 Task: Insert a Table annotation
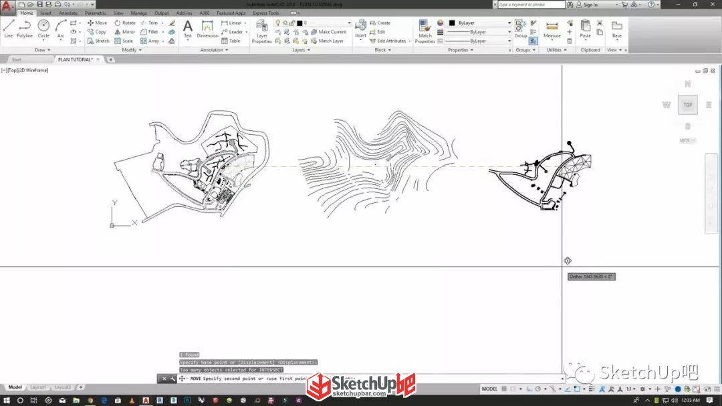pos(231,41)
